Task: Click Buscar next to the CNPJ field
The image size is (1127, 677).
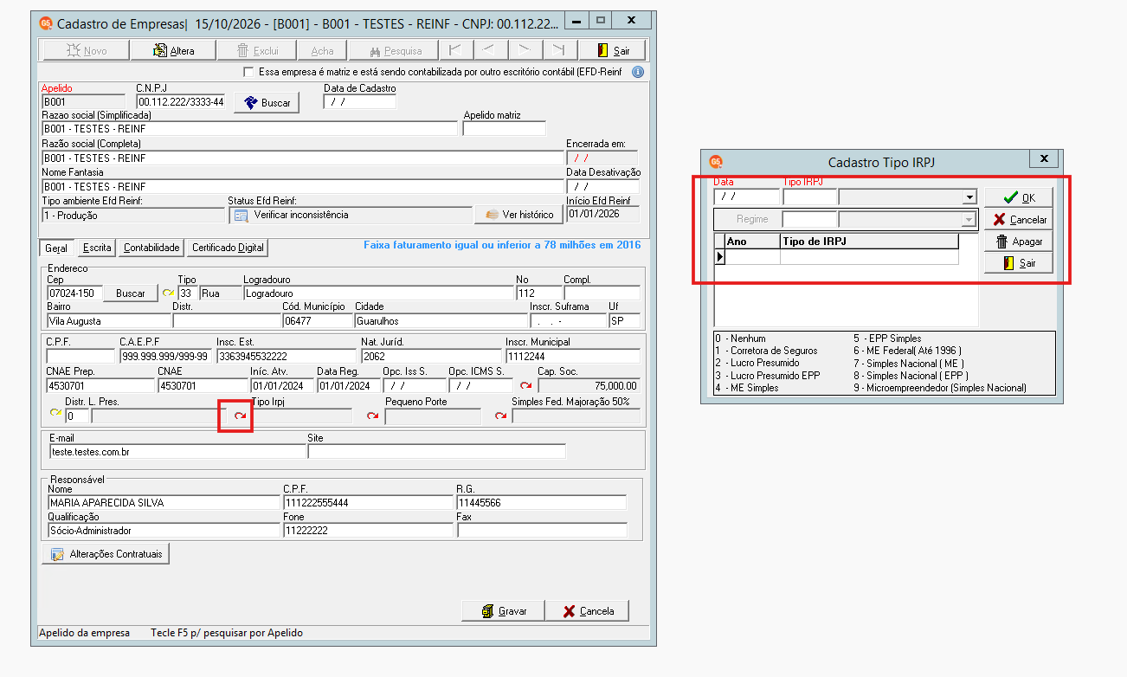Action: pos(267,103)
